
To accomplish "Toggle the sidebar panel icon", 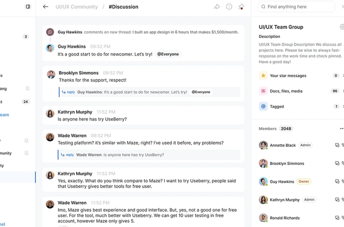I will coord(28,7).
